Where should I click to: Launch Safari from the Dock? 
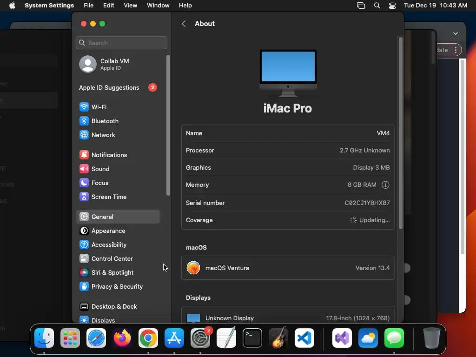[x=96, y=338]
